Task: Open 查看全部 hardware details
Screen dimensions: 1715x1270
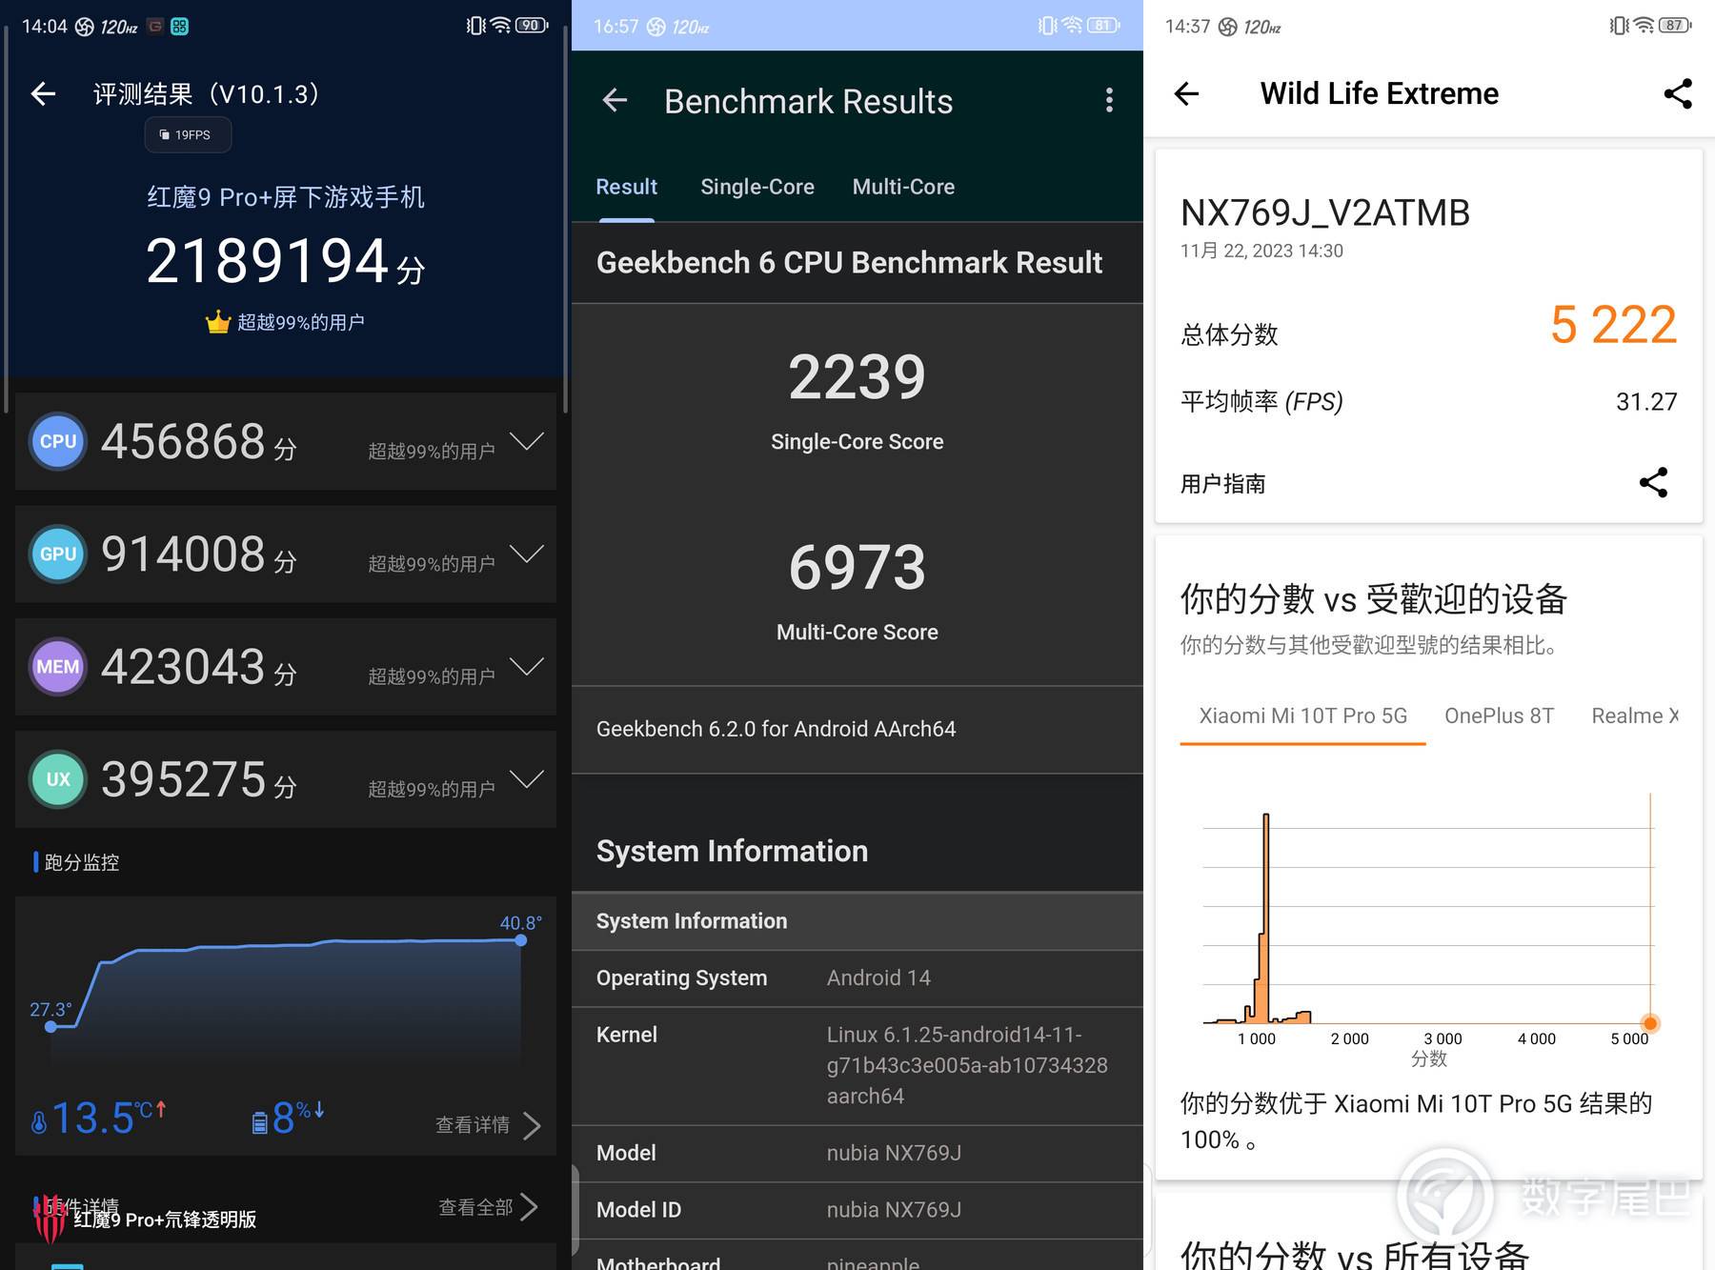Action: pyautogui.click(x=488, y=1207)
